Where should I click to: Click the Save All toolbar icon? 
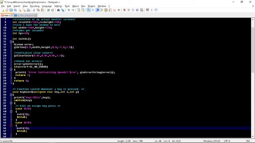pos(15,10)
